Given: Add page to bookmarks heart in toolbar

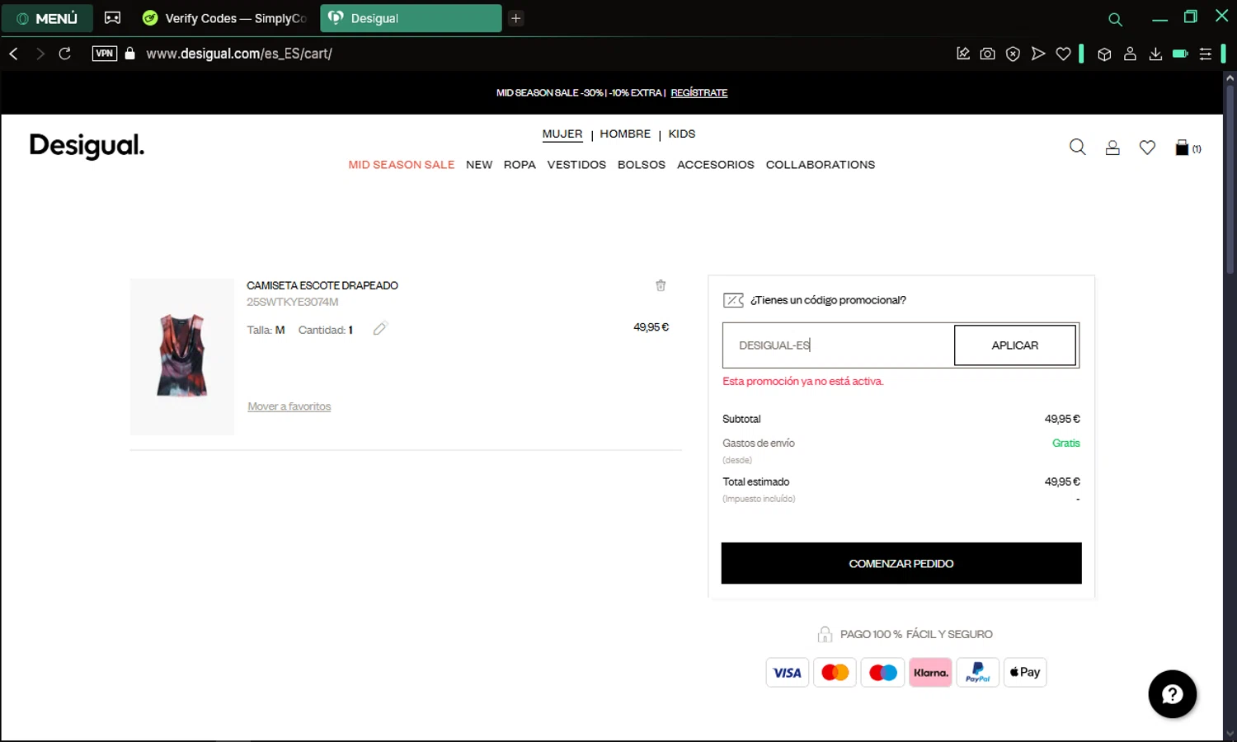Looking at the screenshot, I should [x=1063, y=54].
